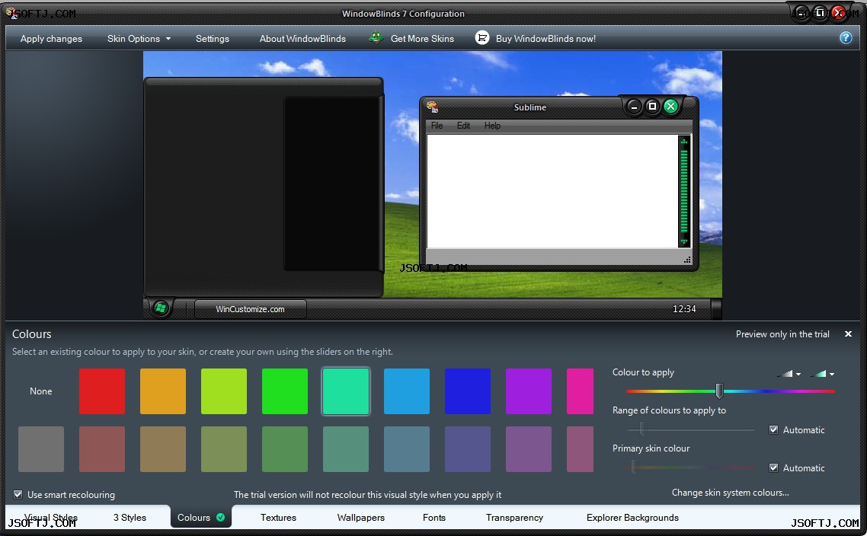
Task: Choose the bright green swatch
Action: (285, 391)
